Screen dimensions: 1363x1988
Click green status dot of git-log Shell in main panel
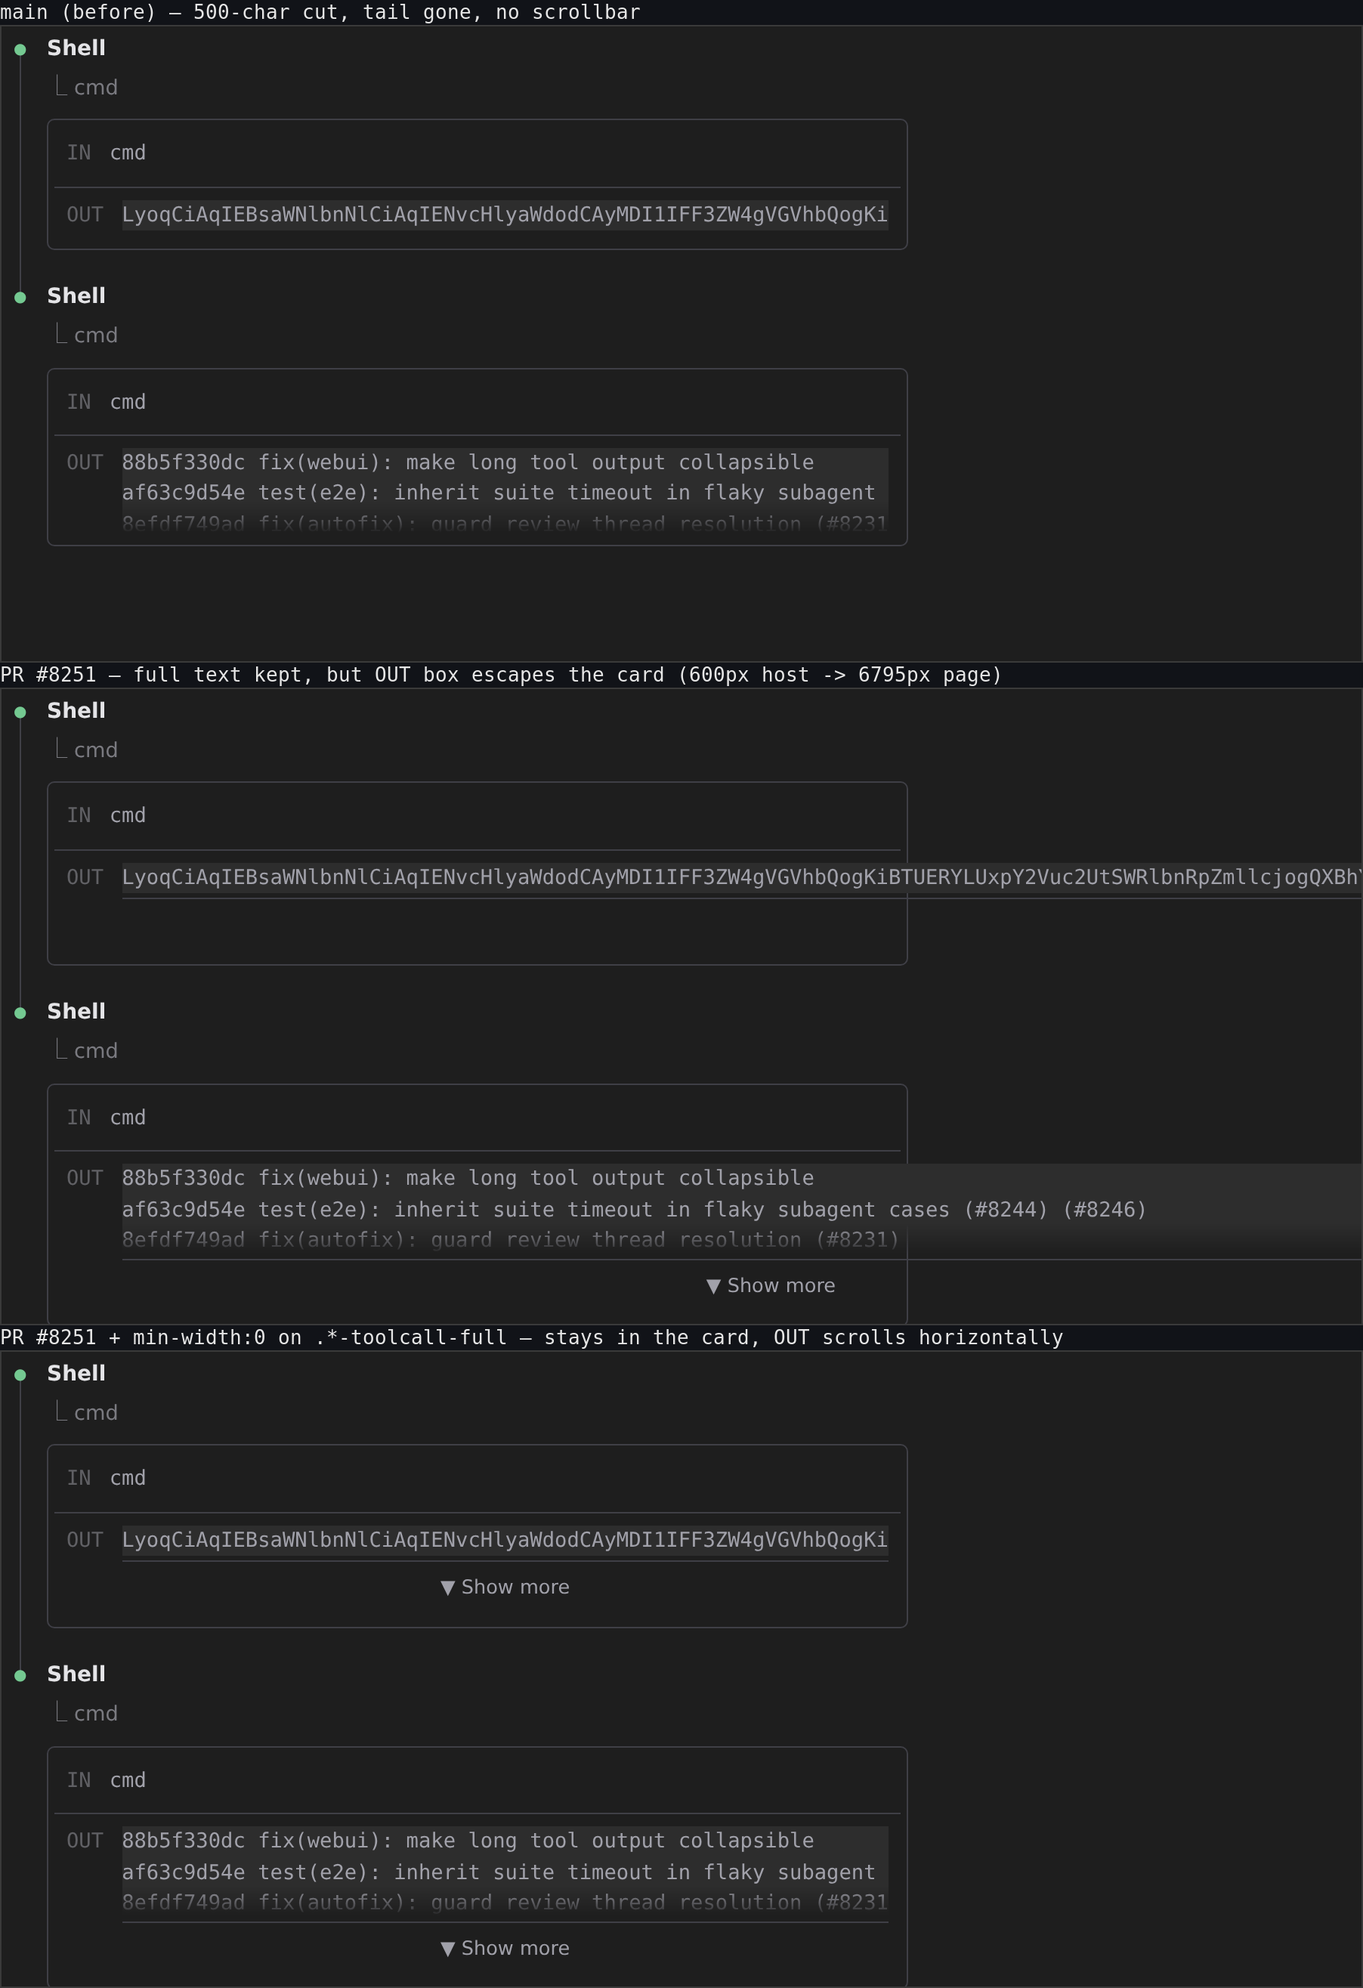[x=20, y=298]
